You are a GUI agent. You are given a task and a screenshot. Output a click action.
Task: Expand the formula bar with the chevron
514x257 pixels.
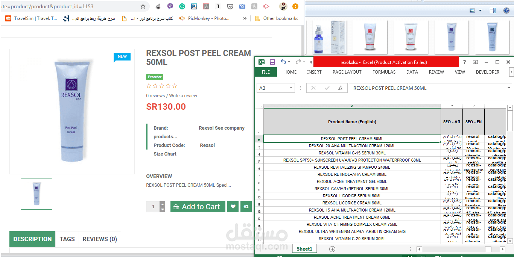point(509,87)
